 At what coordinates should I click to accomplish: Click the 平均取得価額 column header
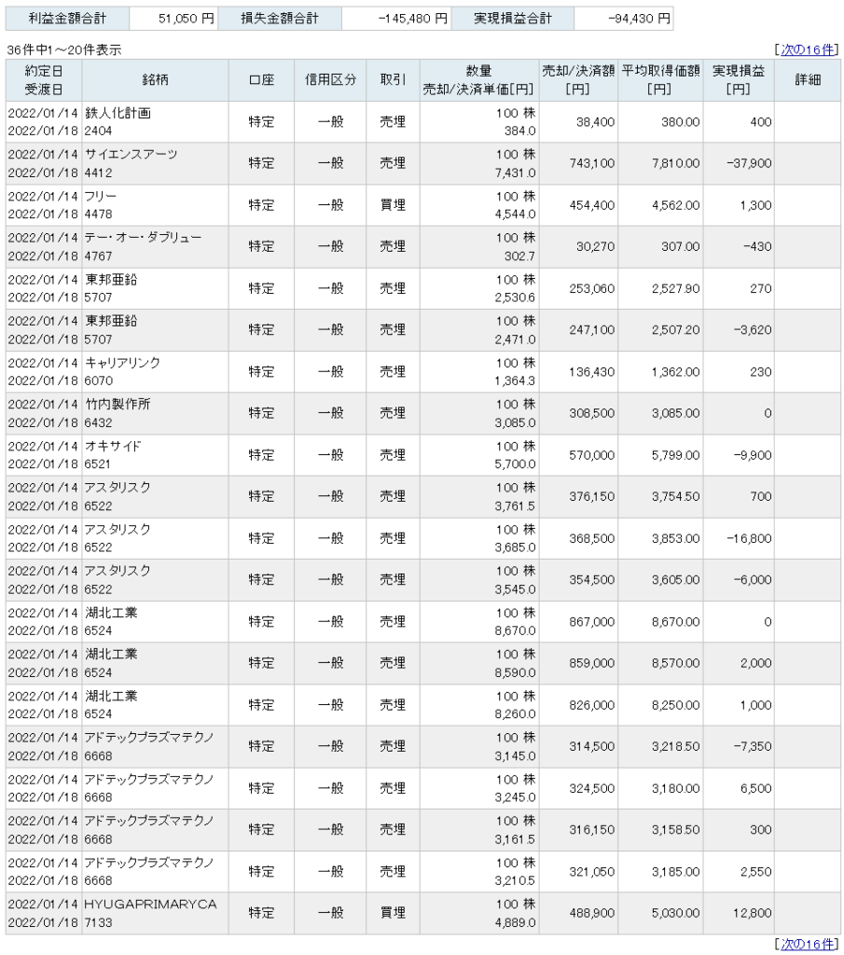660,80
